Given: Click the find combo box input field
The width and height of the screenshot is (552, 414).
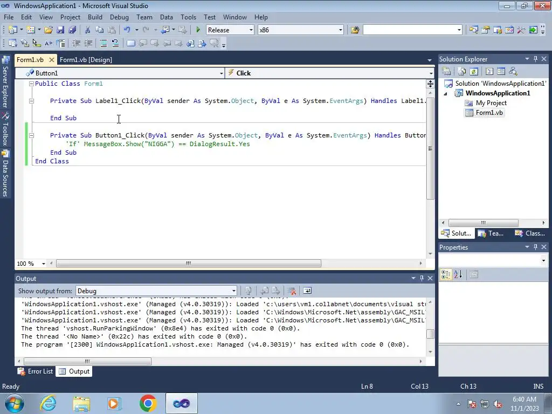Looking at the screenshot, I should pyautogui.click(x=410, y=30).
